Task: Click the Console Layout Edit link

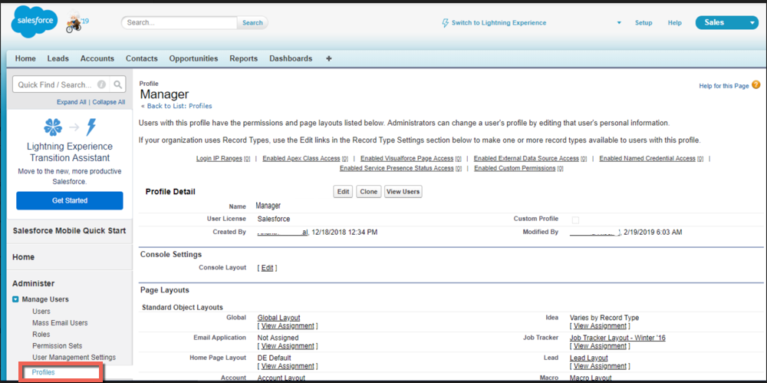Action: click(x=267, y=268)
